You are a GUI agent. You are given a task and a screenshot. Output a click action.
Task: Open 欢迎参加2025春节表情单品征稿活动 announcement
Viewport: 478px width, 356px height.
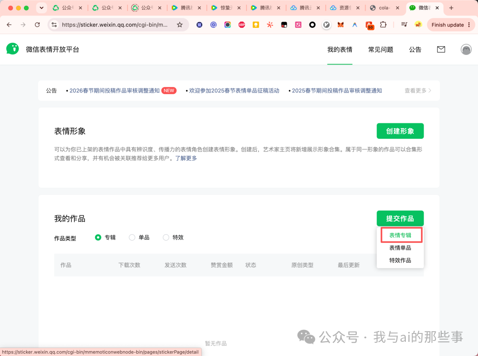pyautogui.click(x=234, y=91)
